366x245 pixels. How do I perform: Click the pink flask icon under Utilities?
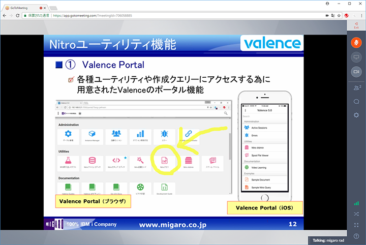coord(68,160)
